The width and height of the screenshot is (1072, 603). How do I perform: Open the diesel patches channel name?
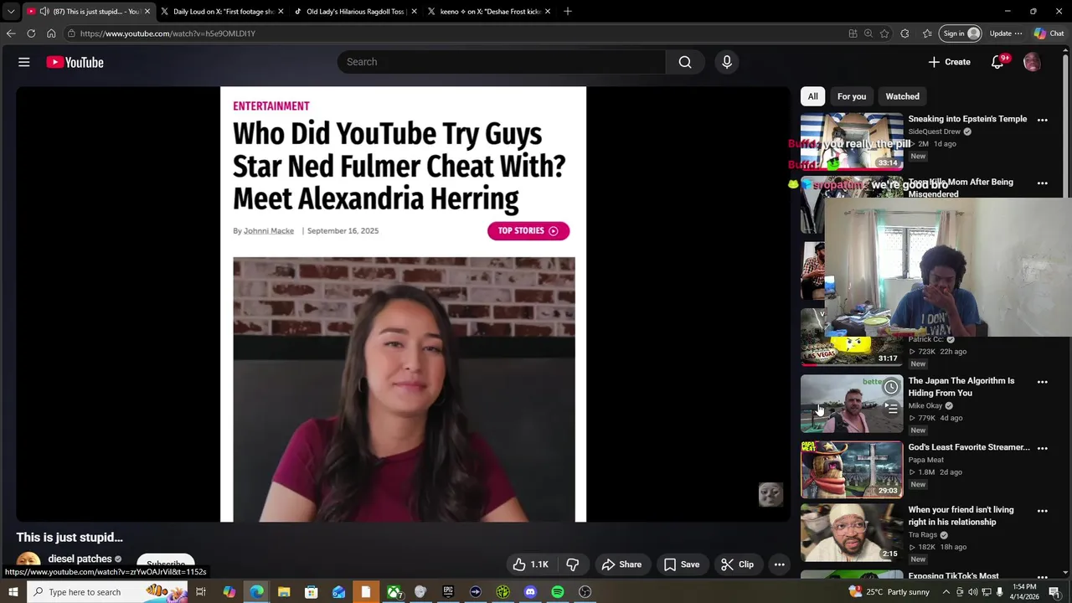(80, 559)
